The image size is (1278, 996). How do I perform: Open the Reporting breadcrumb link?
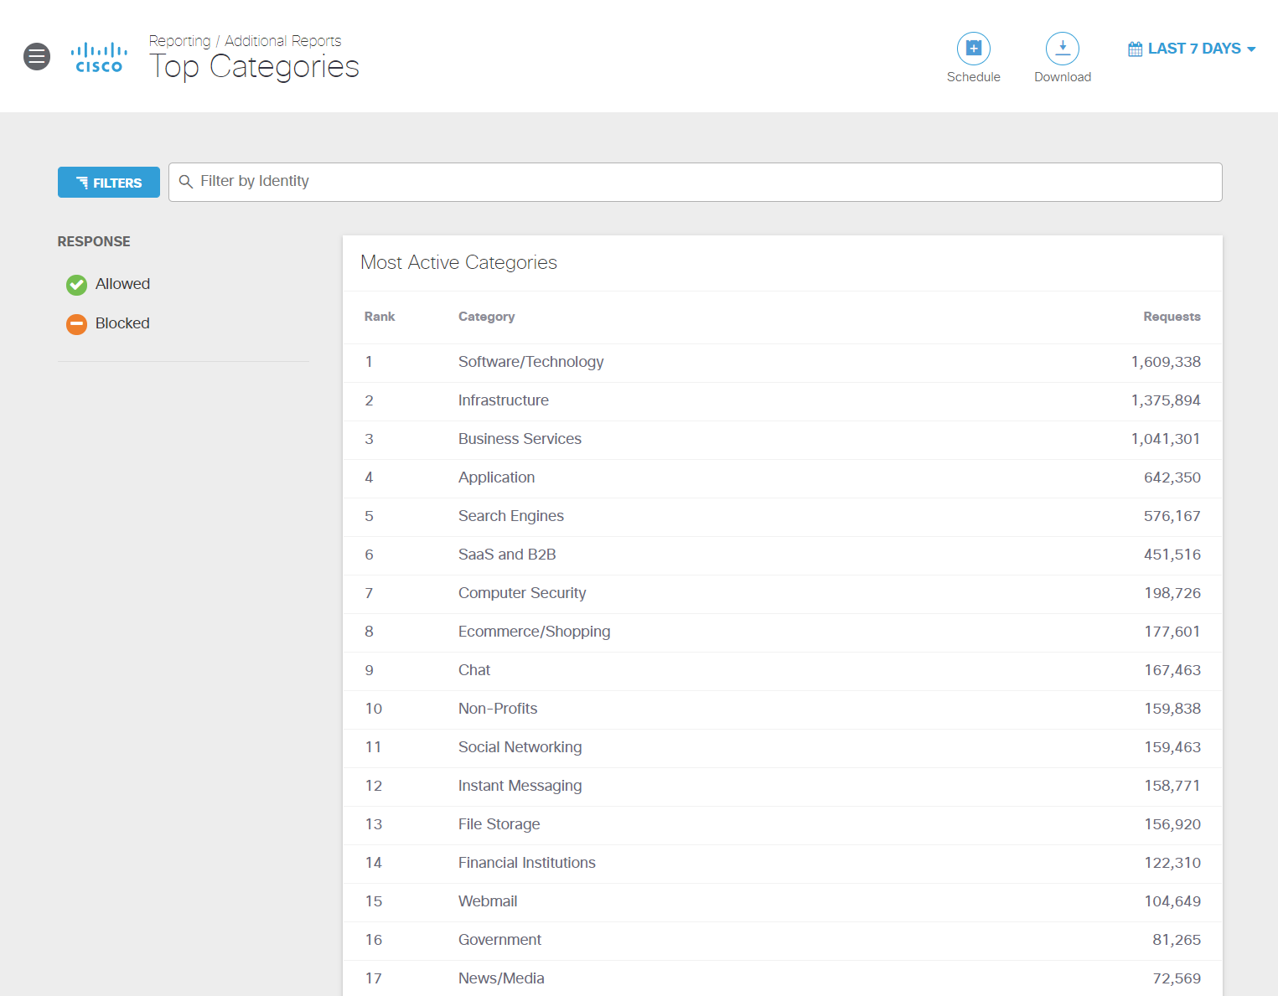pyautogui.click(x=179, y=40)
